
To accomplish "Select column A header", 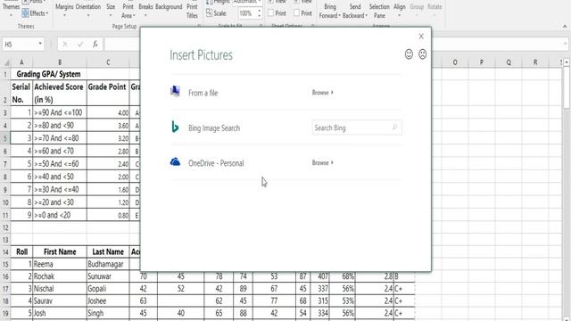I will (x=21, y=62).
